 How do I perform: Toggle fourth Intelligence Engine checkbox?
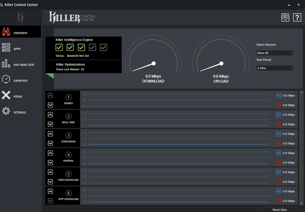coord(92,47)
